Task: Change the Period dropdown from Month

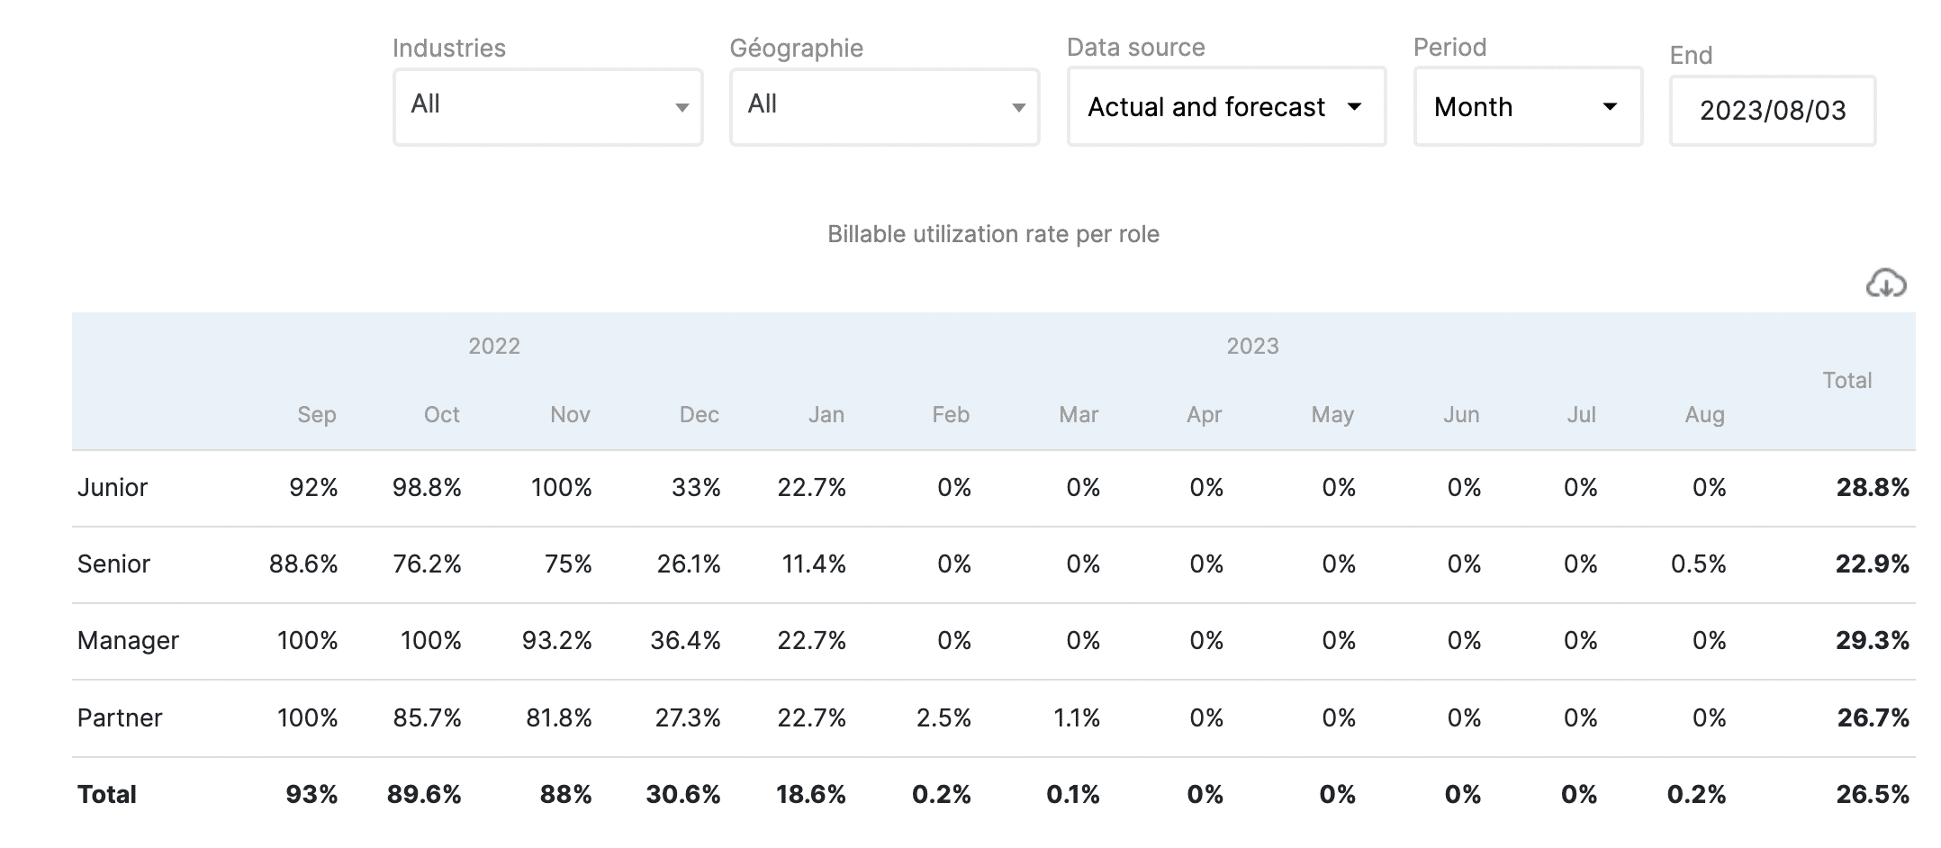Action: 1527,107
